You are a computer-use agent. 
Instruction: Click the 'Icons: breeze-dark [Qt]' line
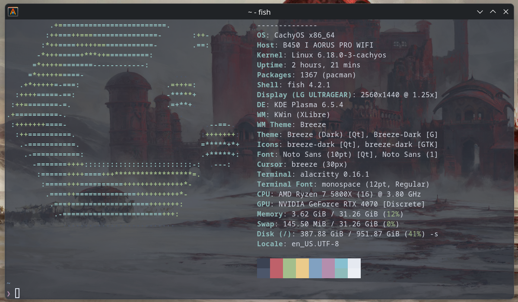click(347, 144)
